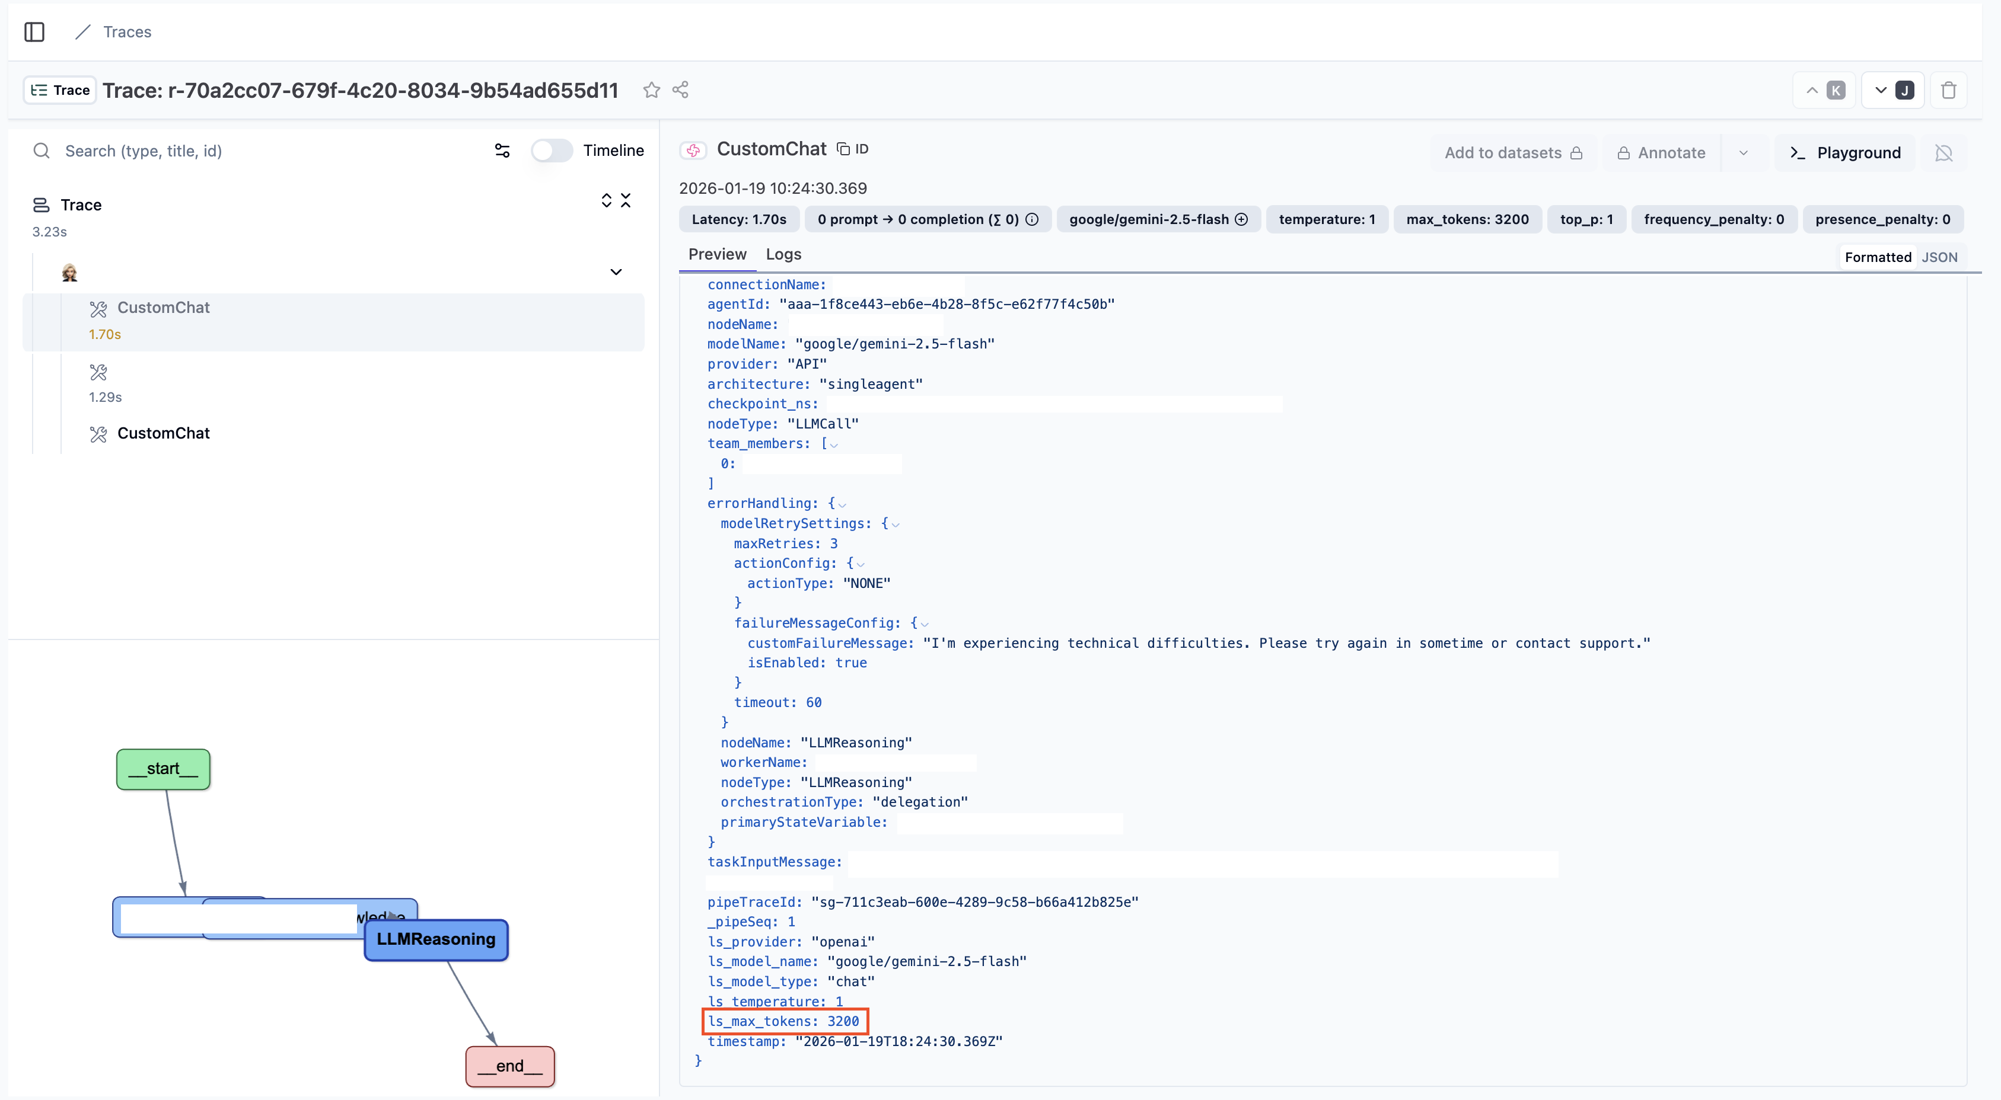Click the share trace icon
The width and height of the screenshot is (2001, 1100).
(680, 90)
